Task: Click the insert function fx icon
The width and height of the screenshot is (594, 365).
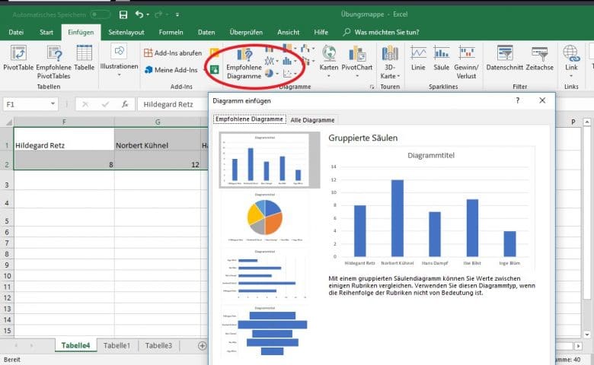Action: coord(125,104)
